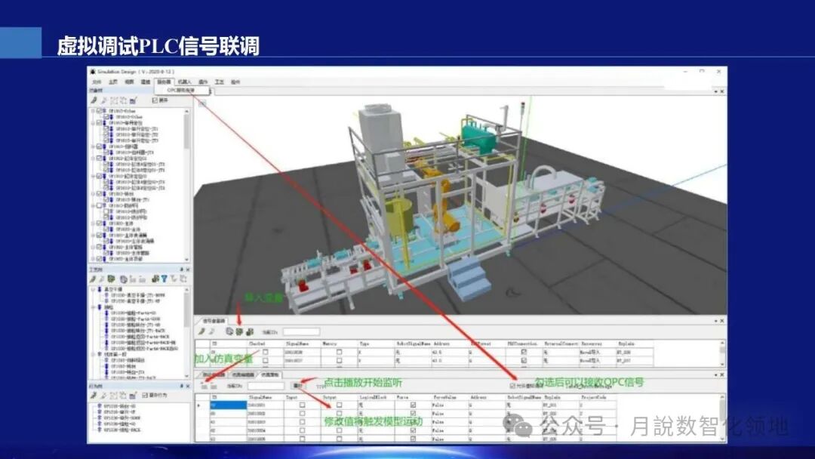The width and height of the screenshot is (815, 459).
Task: Collapse the second group in the process tree
Action: coord(93,307)
